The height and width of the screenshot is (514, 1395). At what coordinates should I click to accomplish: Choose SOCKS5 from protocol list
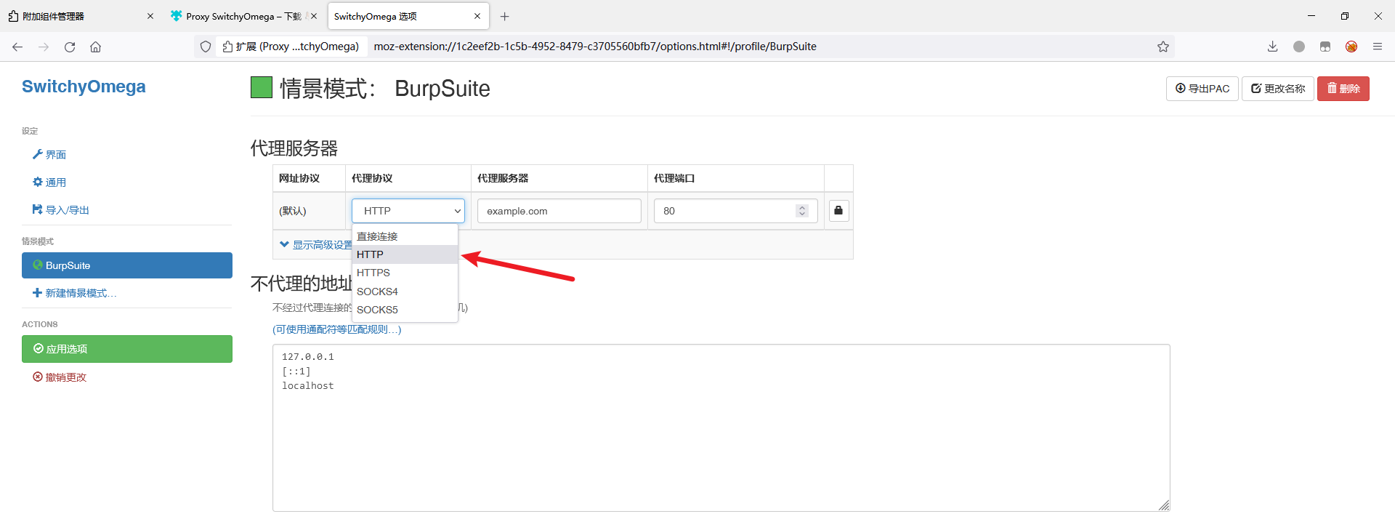pyautogui.click(x=405, y=310)
